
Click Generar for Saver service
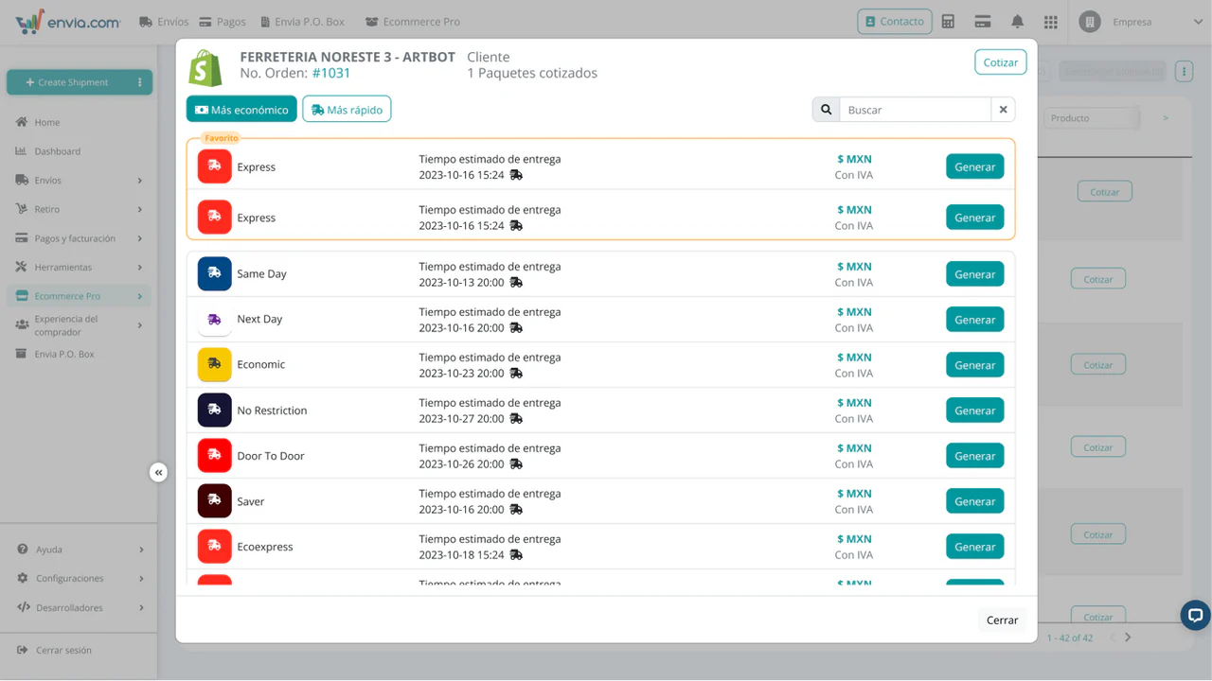click(x=974, y=501)
